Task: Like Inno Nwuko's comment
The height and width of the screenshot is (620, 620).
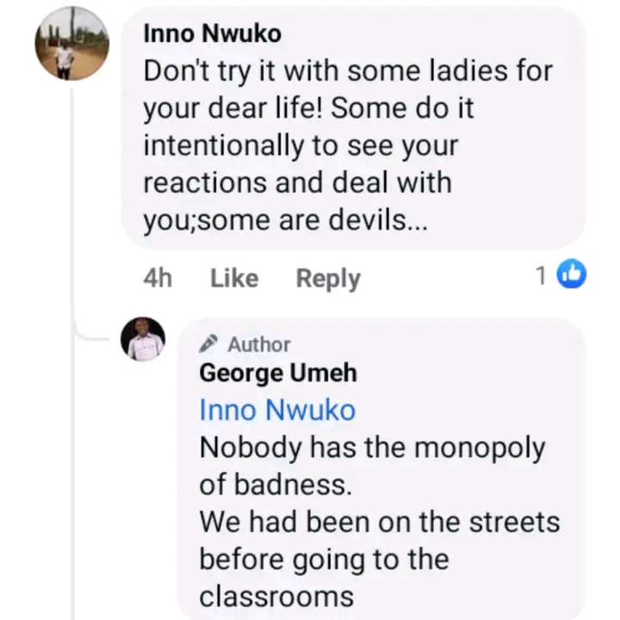Action: coord(234,278)
